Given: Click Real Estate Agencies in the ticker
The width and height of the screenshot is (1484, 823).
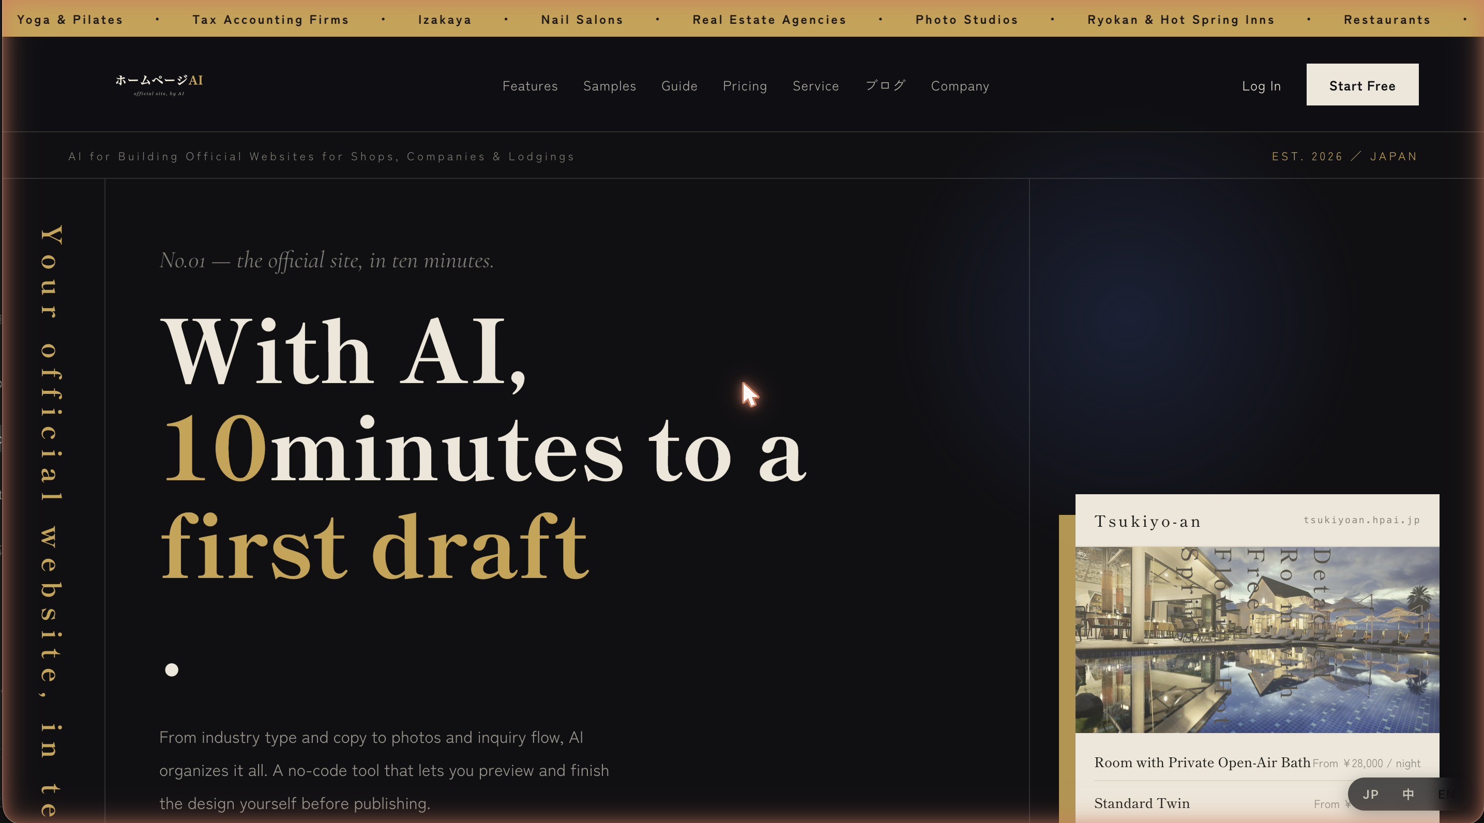Looking at the screenshot, I should pyautogui.click(x=768, y=20).
